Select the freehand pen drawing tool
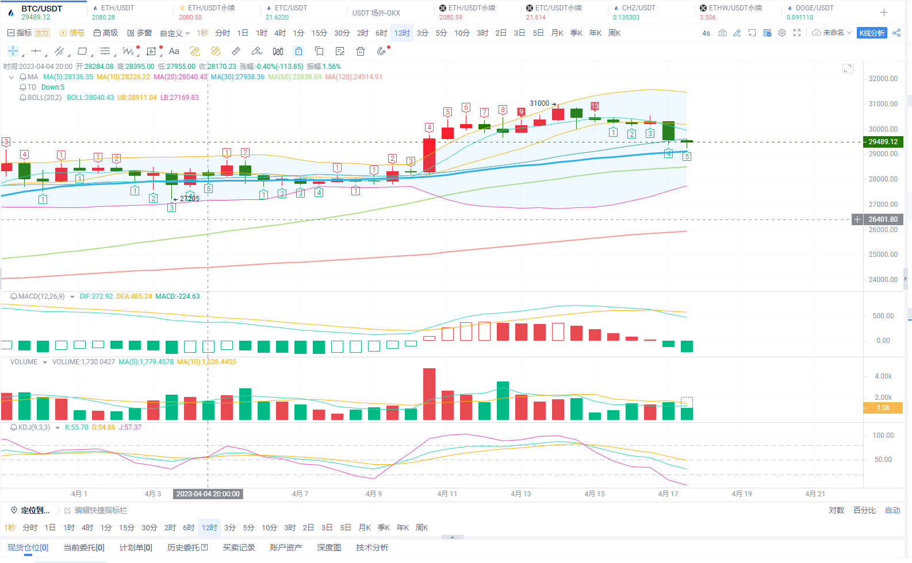Screen dimensions: 912x563 click(x=257, y=51)
